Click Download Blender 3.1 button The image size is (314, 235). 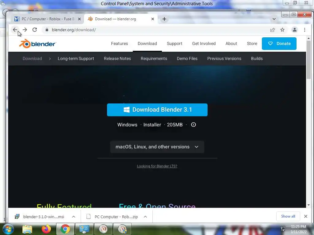click(157, 110)
